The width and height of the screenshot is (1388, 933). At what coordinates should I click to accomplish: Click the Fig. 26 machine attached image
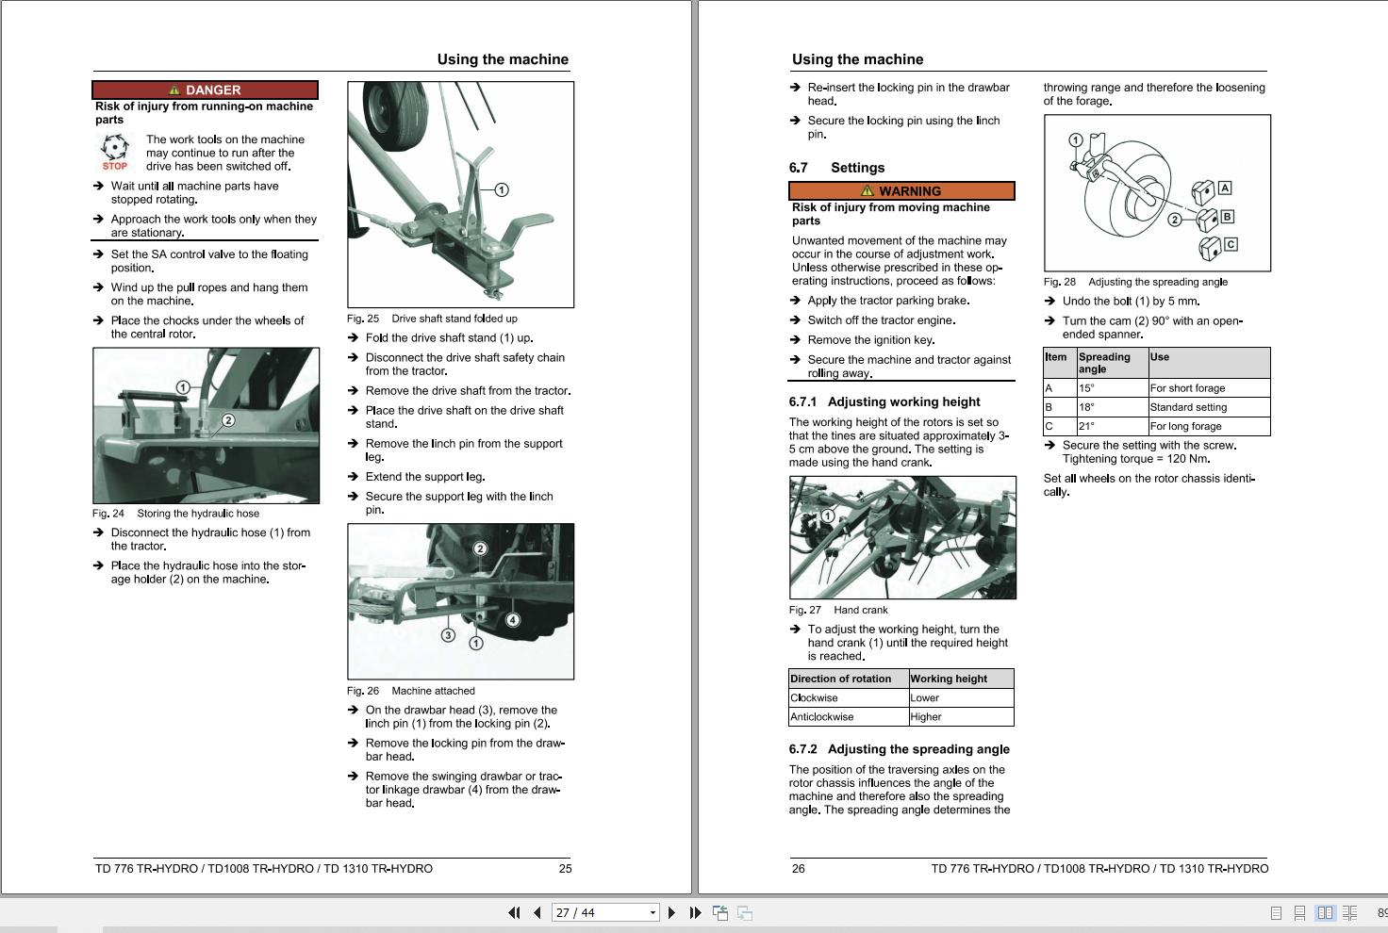tap(460, 601)
